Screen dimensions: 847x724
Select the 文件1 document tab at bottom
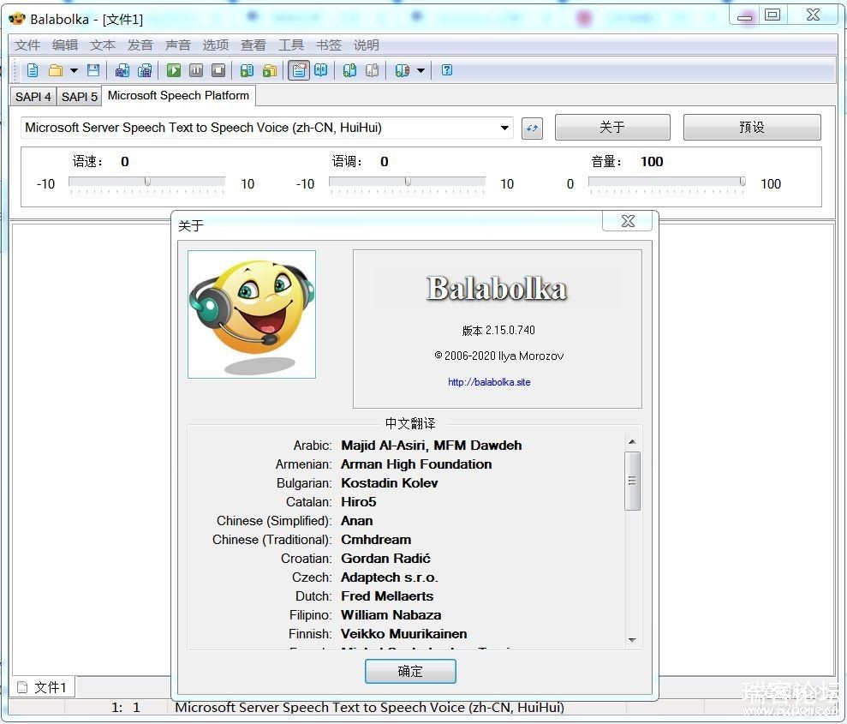coord(43,687)
